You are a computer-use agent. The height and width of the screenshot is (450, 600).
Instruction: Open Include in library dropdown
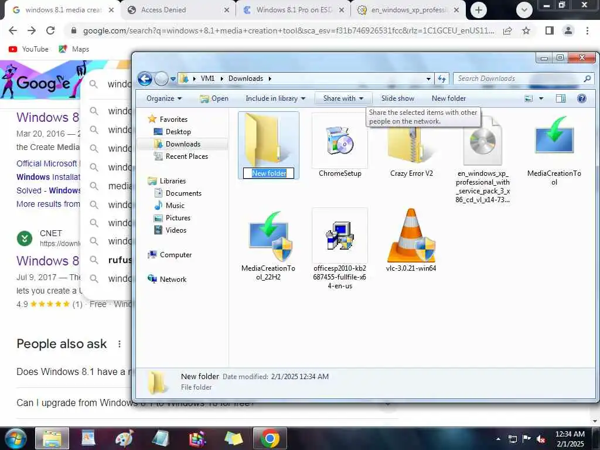click(x=275, y=98)
